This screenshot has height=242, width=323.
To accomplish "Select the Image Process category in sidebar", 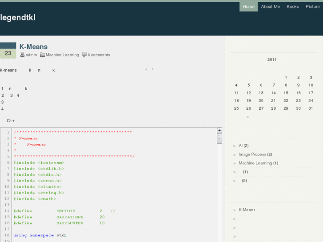I will click(x=255, y=155).
